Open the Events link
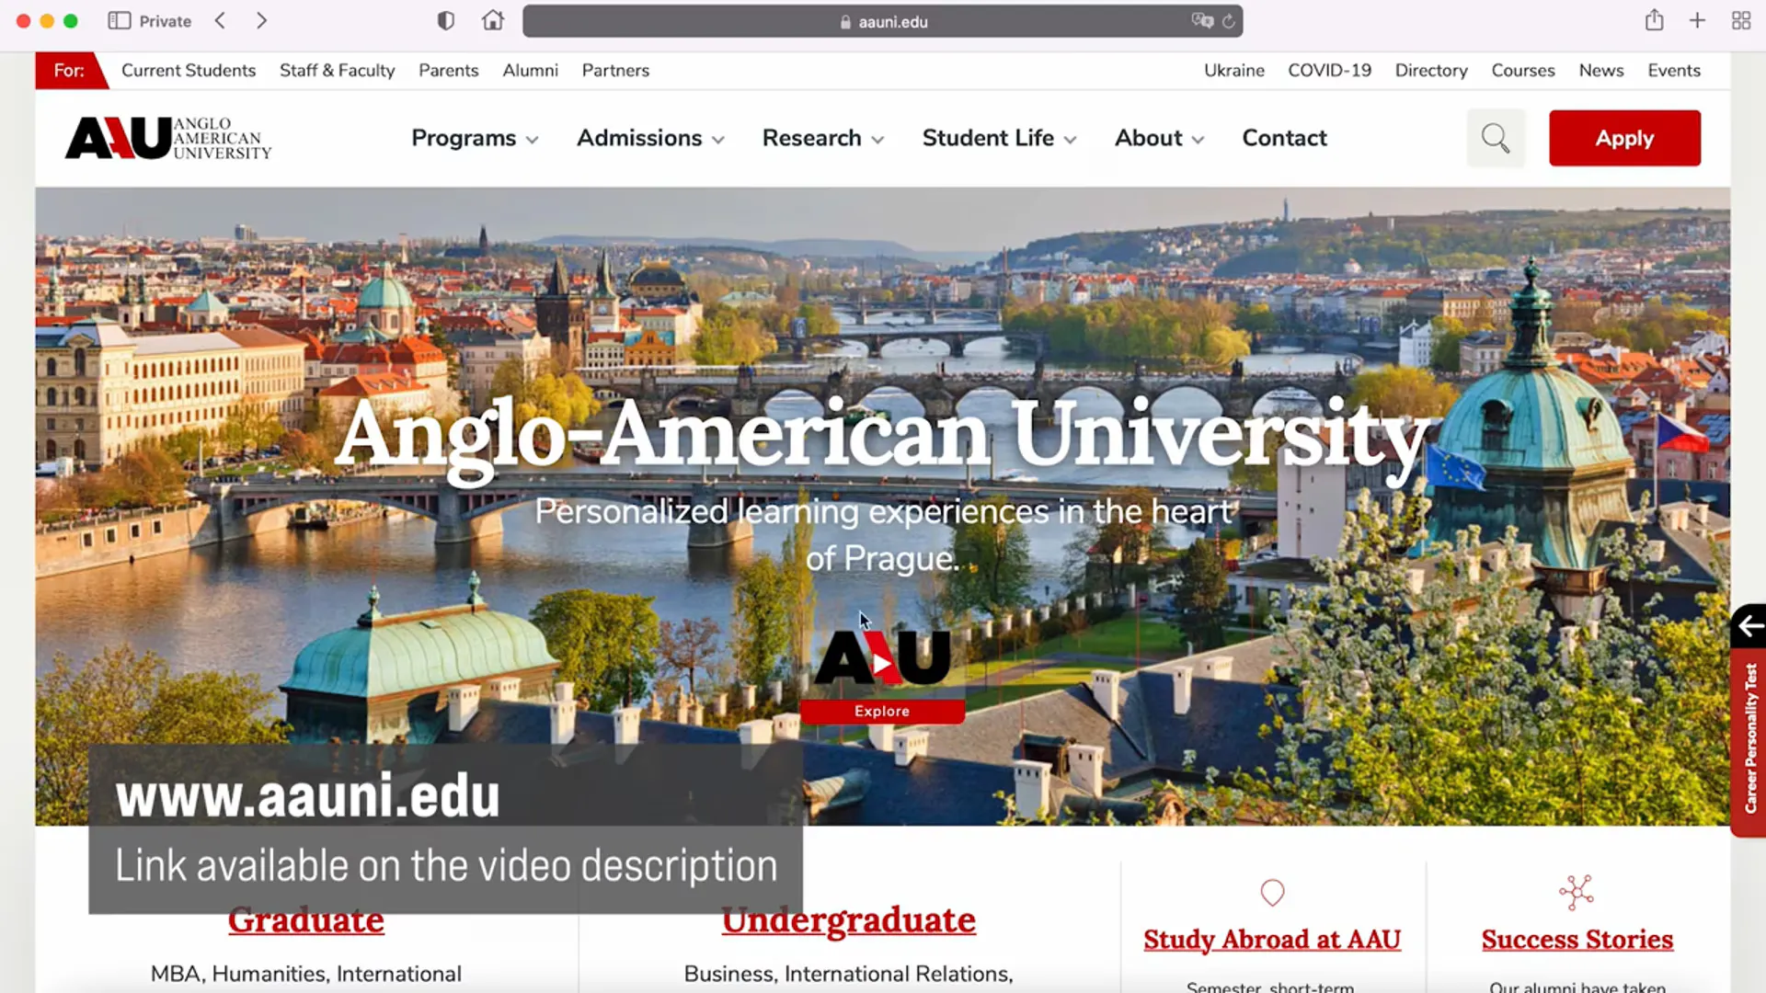 1674,71
